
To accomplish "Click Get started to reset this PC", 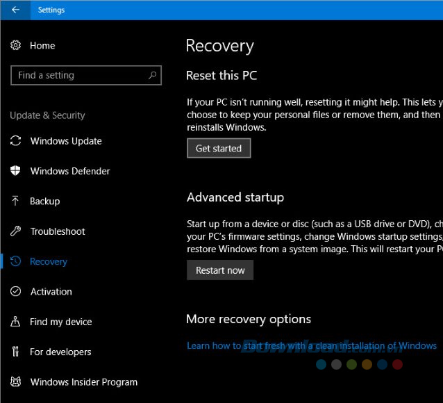I will coord(219,148).
